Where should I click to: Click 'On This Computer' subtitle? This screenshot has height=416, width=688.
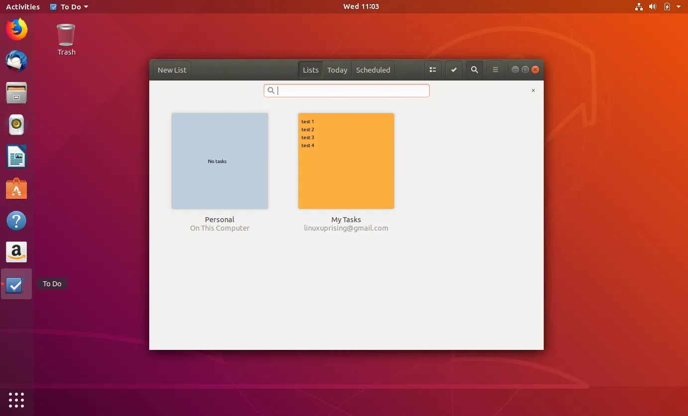pyautogui.click(x=220, y=228)
